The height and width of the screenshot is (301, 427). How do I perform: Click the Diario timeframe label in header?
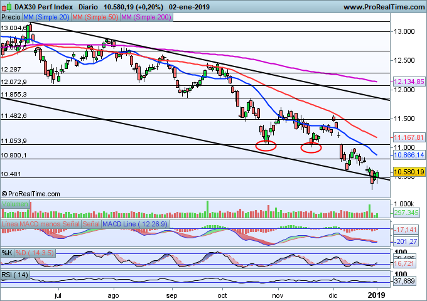(88, 7)
